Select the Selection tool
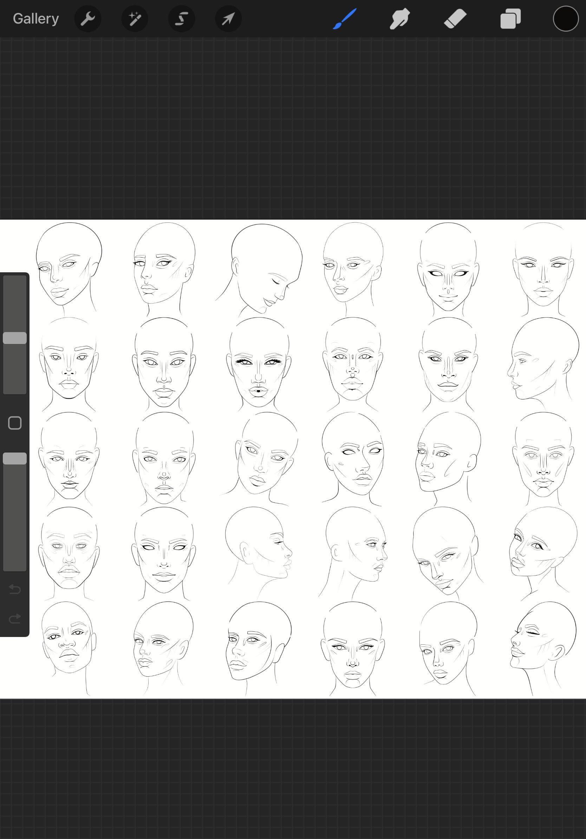The width and height of the screenshot is (586, 839). pos(181,19)
